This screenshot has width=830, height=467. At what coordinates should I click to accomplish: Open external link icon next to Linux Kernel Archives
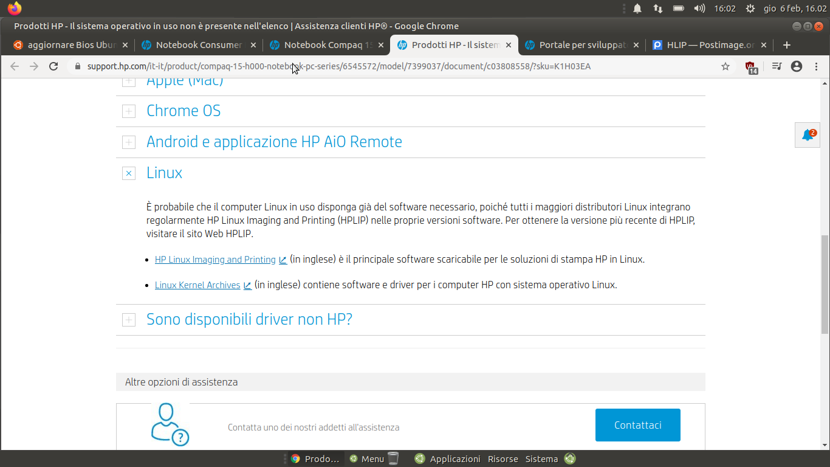pyautogui.click(x=247, y=285)
